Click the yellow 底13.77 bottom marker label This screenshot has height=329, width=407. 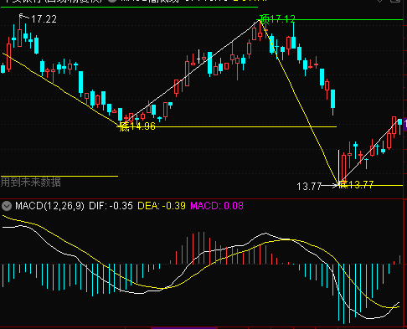pyautogui.click(x=356, y=184)
